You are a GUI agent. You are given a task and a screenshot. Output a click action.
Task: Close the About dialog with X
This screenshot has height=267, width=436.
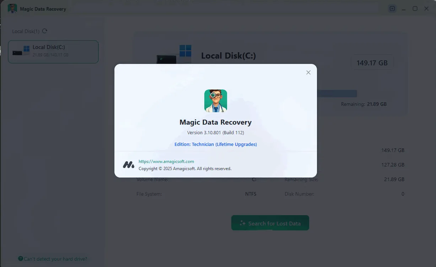coord(308,72)
